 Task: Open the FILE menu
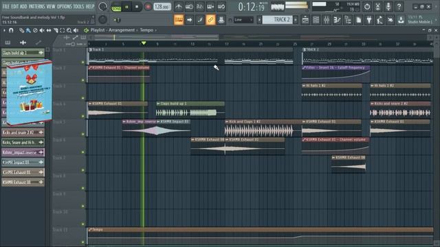(x=5, y=6)
